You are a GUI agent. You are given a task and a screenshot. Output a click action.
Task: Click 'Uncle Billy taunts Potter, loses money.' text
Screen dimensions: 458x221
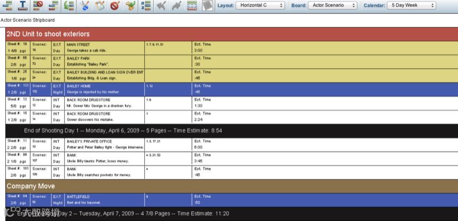(x=98, y=161)
